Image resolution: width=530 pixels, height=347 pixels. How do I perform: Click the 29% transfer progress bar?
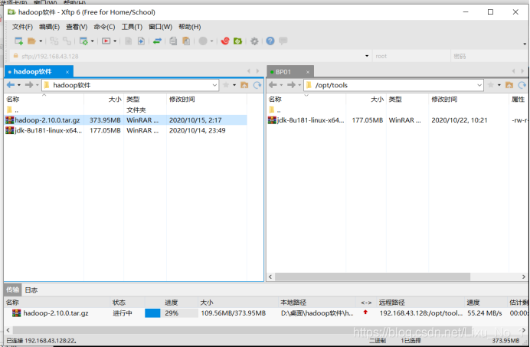171,313
